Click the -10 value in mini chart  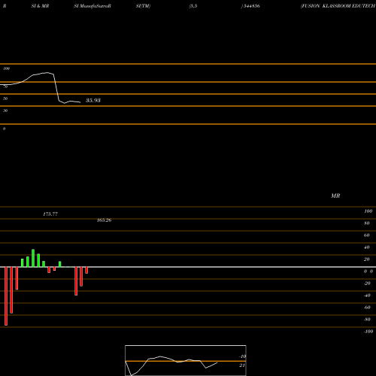pos(243,356)
